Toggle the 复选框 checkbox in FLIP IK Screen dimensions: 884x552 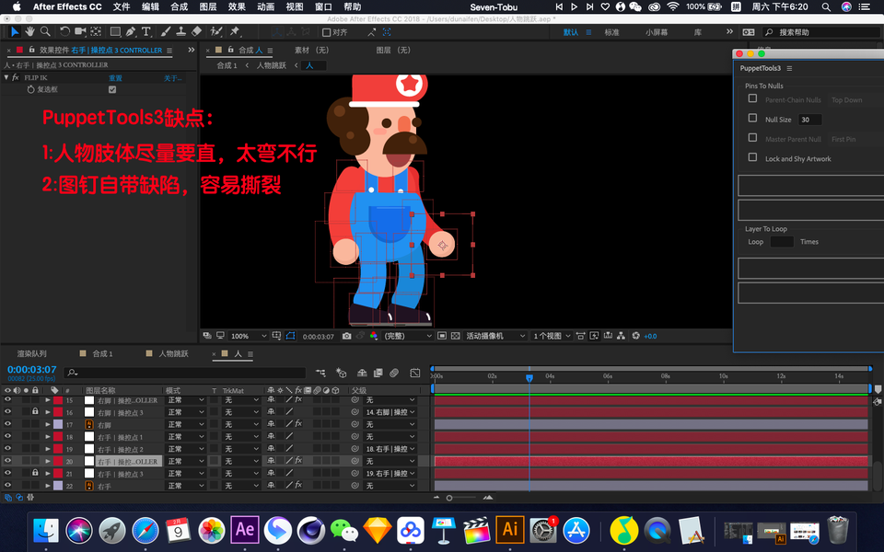click(x=112, y=89)
